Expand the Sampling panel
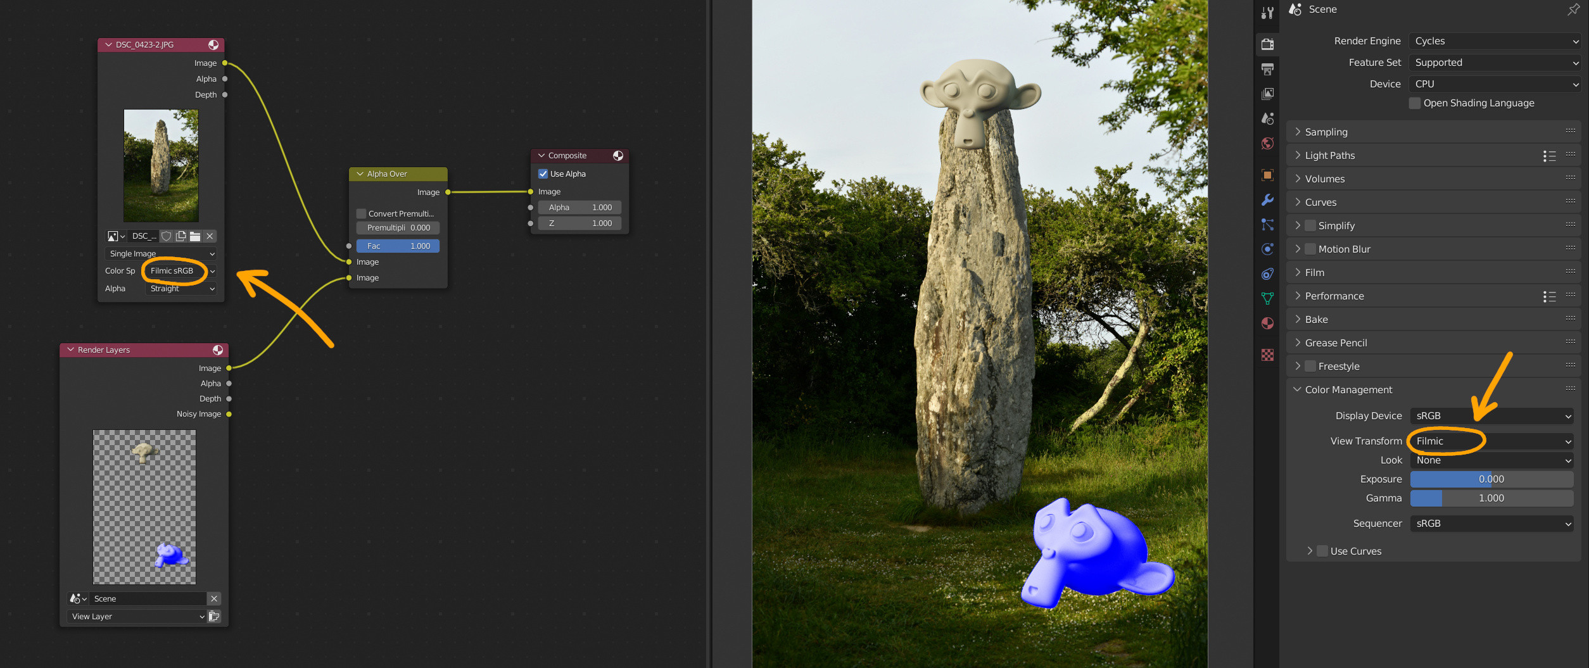Screen dimensions: 1589x668 (x=1434, y=132)
